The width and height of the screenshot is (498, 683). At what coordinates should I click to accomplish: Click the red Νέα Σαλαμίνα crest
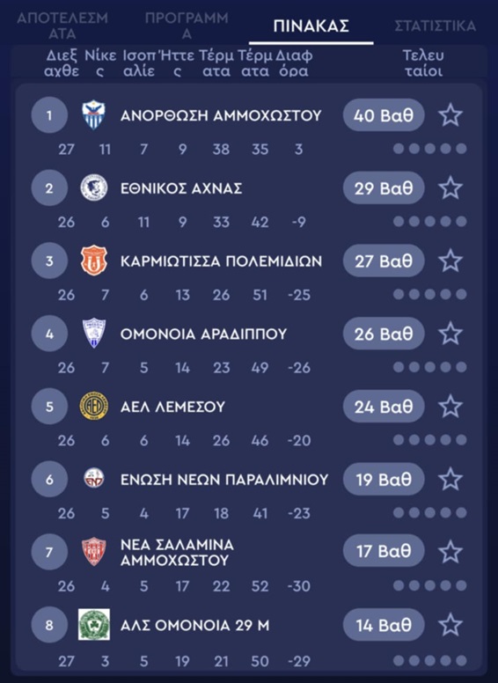tap(93, 552)
